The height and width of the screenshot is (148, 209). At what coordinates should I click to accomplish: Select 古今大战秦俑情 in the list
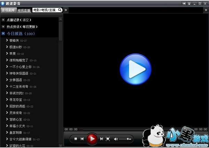point(21,139)
